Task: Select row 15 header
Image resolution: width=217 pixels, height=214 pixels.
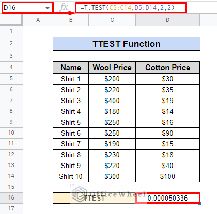Action: point(11,187)
